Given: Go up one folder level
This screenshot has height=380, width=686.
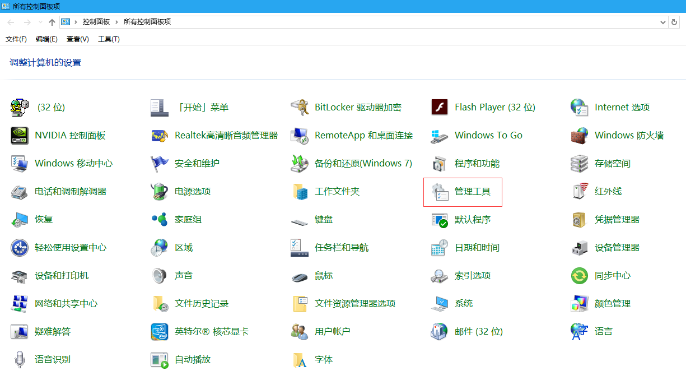Looking at the screenshot, I should [52, 22].
